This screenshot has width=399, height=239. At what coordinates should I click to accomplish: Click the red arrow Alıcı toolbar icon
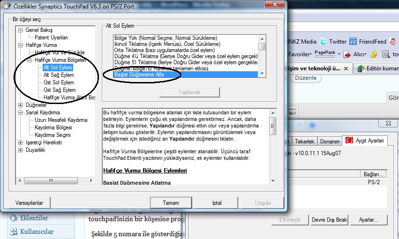click(x=347, y=54)
